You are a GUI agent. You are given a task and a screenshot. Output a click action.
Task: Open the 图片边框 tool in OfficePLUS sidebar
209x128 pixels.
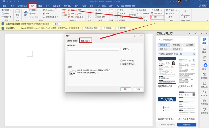[204, 93]
